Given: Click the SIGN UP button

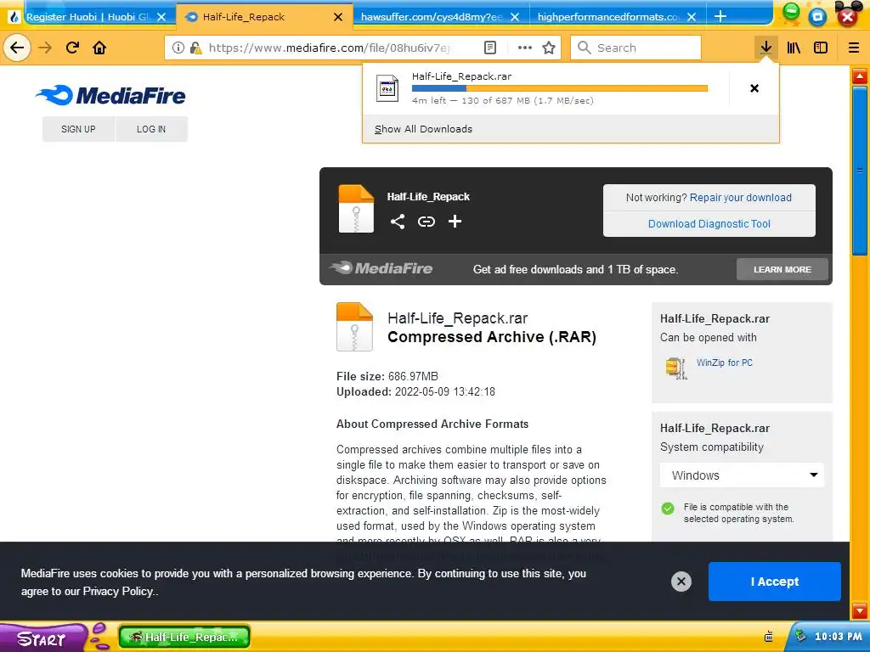Looking at the screenshot, I should (78, 129).
